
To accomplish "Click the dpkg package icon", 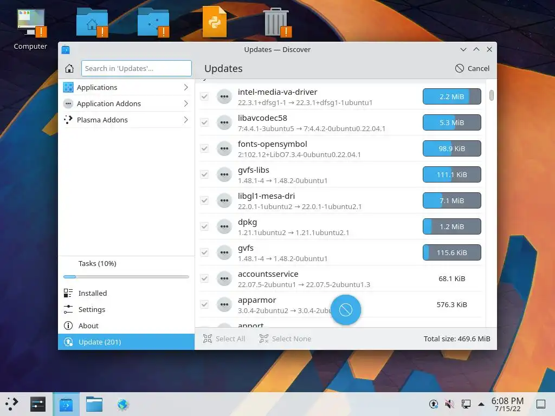I will coord(224,227).
